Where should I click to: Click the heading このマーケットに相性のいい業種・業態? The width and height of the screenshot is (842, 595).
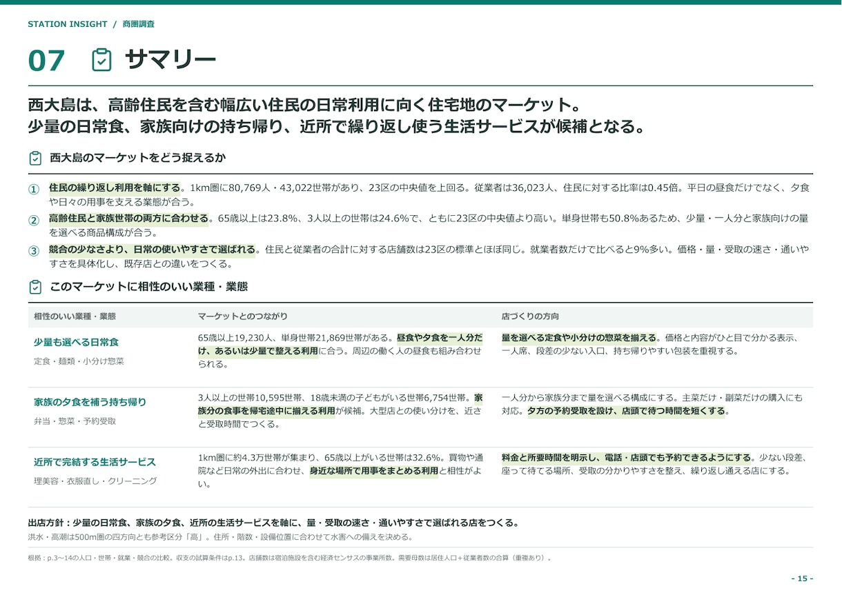pyautogui.click(x=148, y=286)
